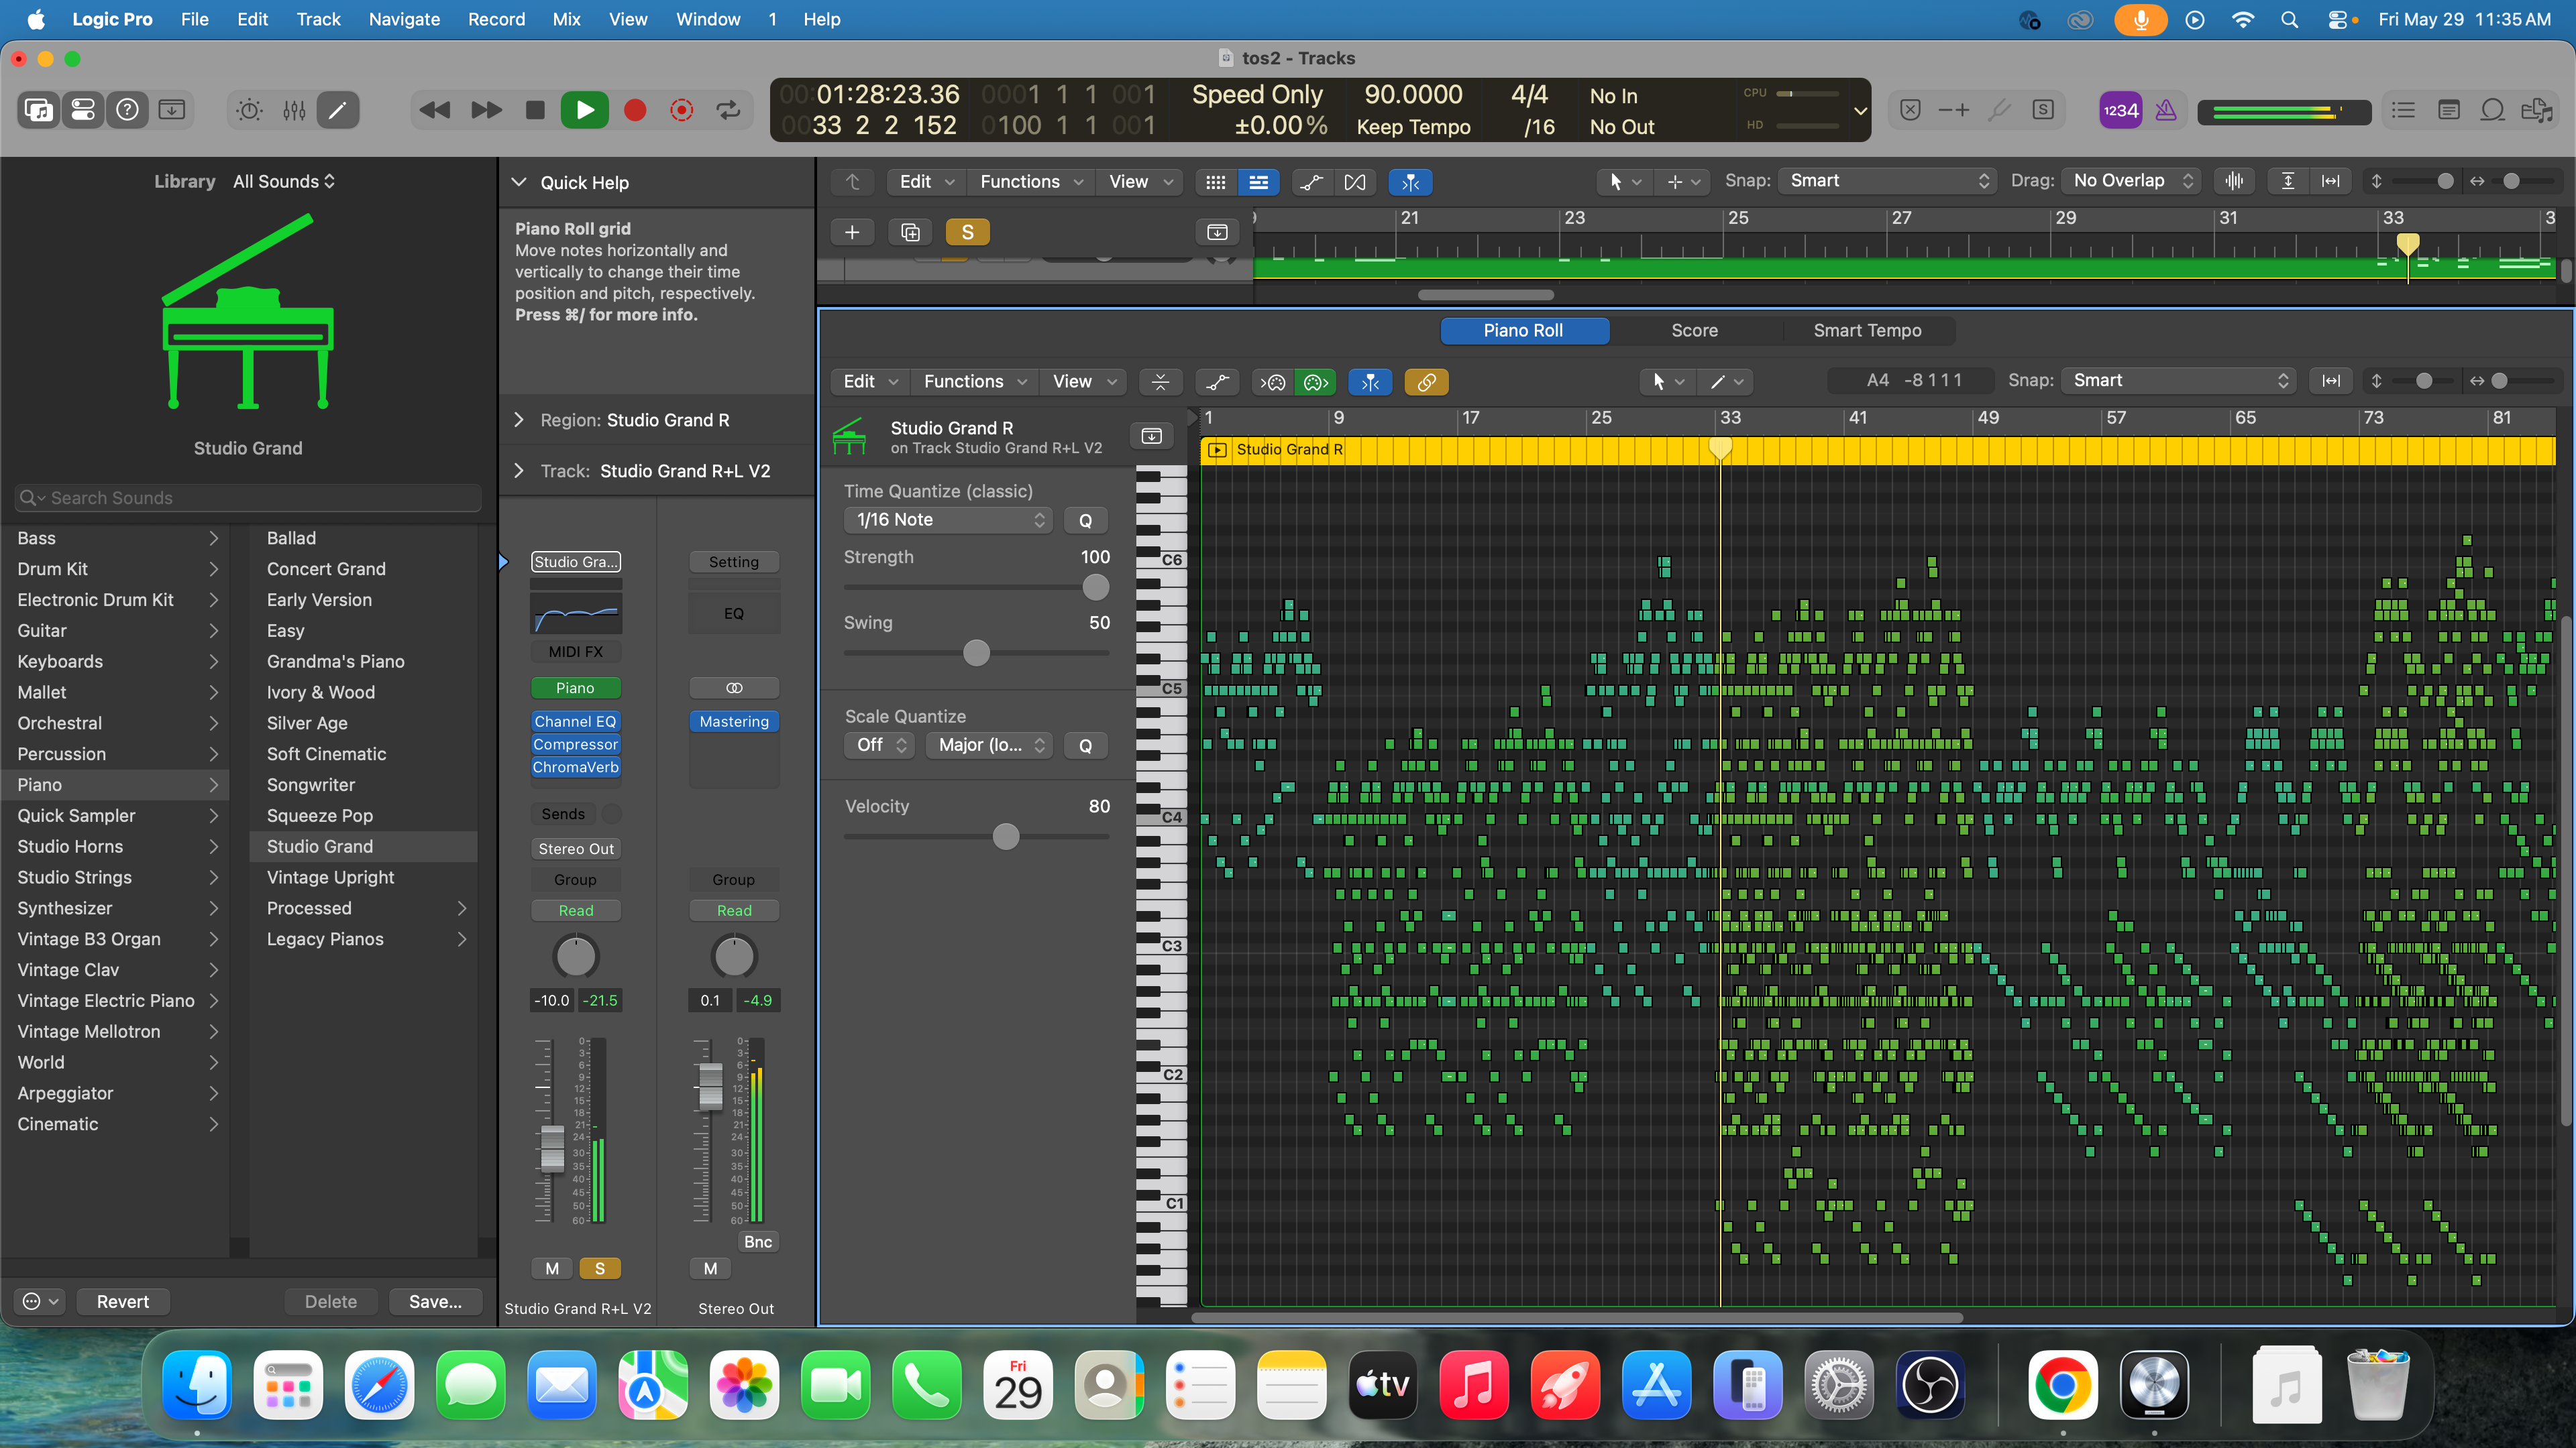Open the Mixer sliders button
Image resolution: width=2576 pixels, height=1448 pixels.
pos(294,110)
